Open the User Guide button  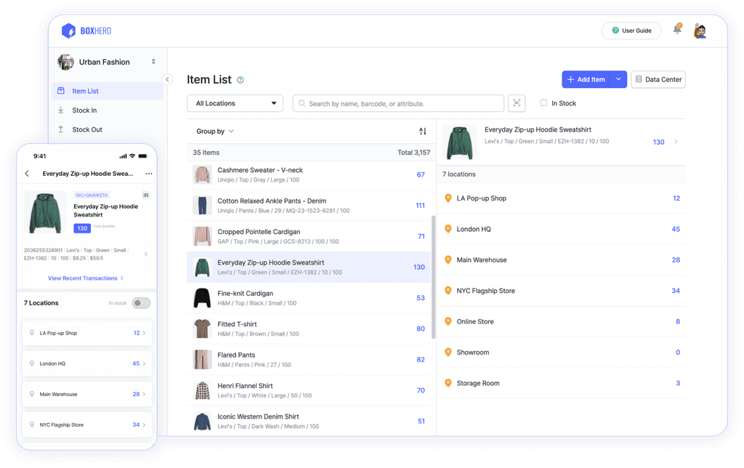[x=631, y=31]
